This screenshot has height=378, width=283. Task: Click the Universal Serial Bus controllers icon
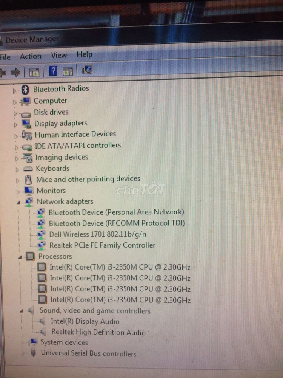34,353
